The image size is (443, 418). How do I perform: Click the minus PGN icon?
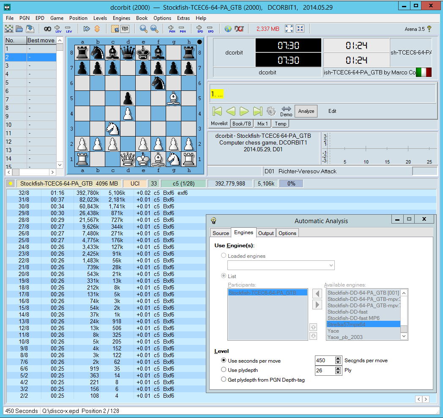(183, 29)
